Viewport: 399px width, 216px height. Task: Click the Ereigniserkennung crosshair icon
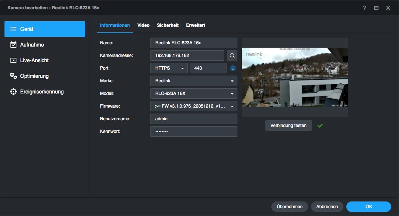(x=13, y=92)
